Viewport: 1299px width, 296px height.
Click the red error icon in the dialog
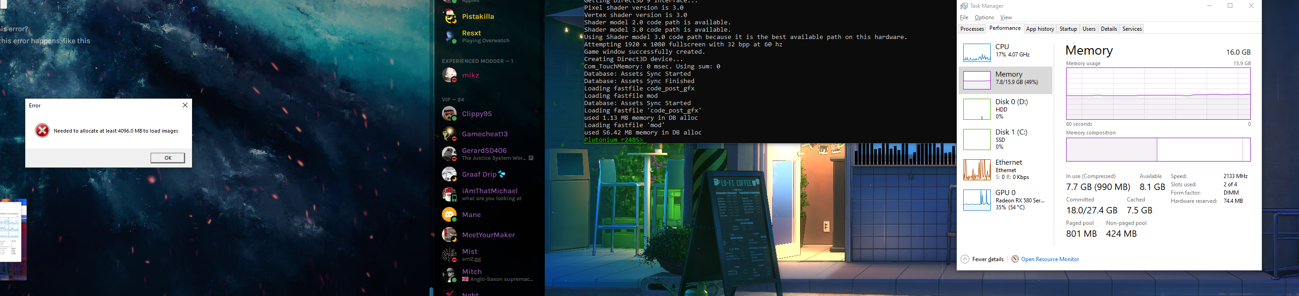42,131
